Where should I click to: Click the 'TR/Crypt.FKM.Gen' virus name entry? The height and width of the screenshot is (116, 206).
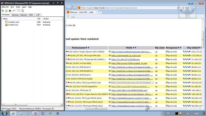(92, 56)
